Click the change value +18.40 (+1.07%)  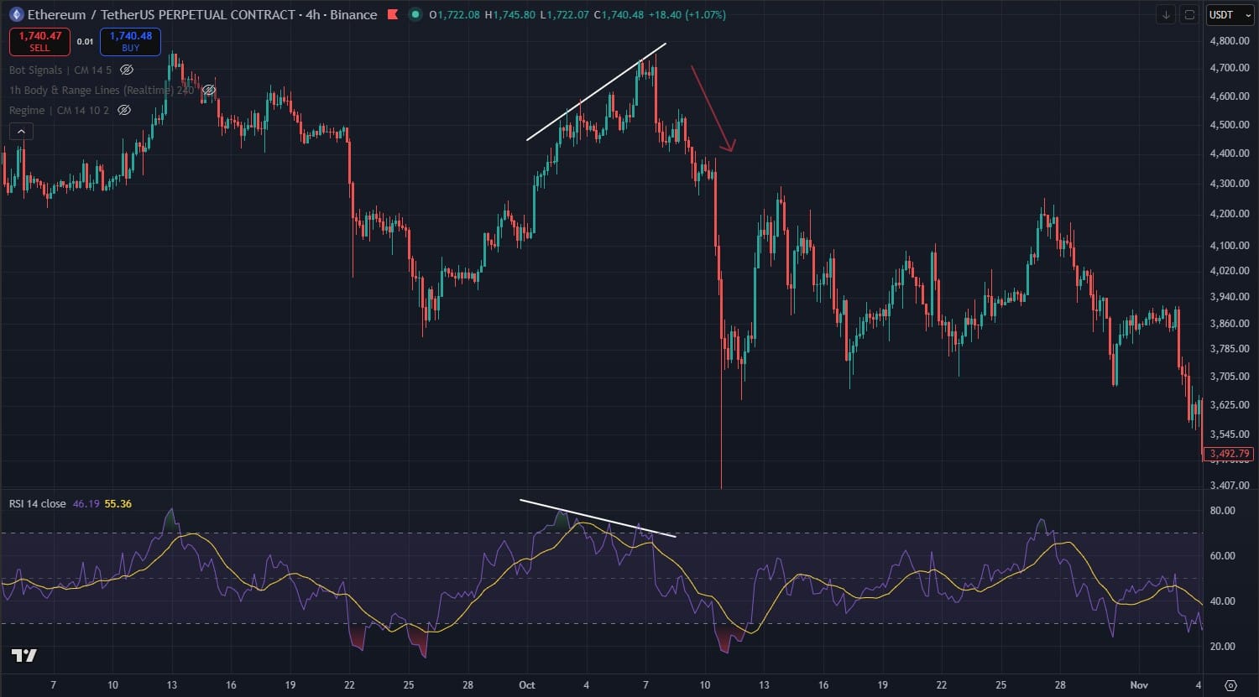tap(687, 14)
